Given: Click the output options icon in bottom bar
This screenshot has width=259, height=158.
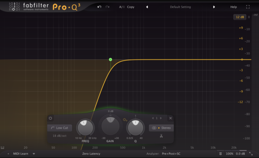Looking at the screenshot, I should (x=220, y=154).
